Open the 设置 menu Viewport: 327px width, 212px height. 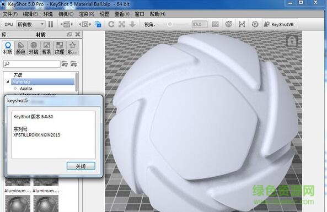coord(104,14)
